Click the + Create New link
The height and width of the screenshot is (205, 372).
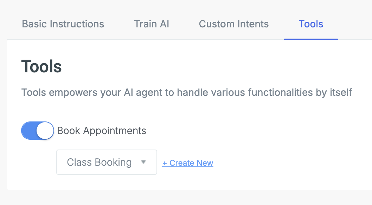click(188, 163)
